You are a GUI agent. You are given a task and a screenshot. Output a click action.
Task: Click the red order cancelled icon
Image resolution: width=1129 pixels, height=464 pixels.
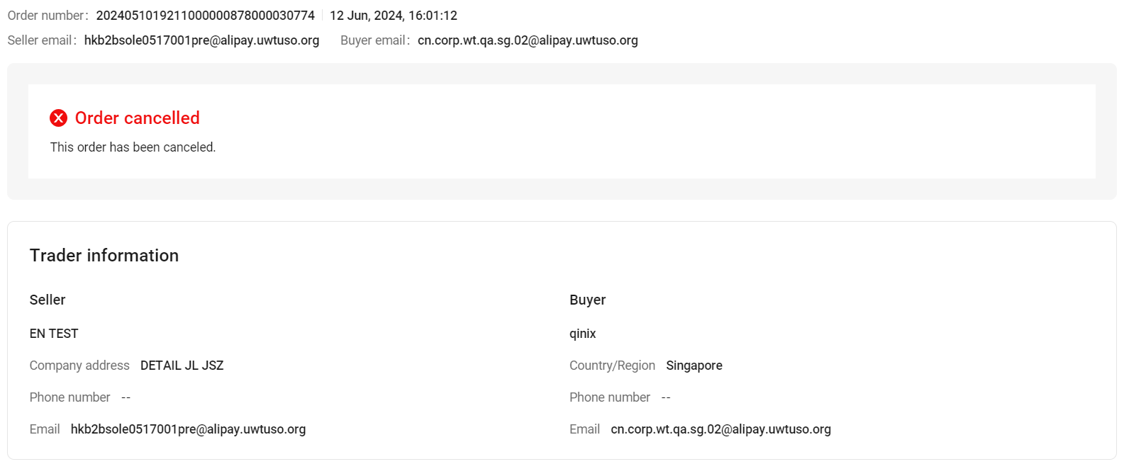(58, 118)
